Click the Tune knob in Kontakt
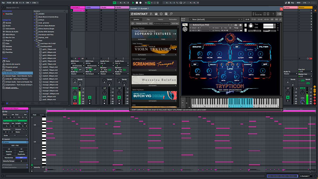318x179 pixels. click(x=251, y=26)
